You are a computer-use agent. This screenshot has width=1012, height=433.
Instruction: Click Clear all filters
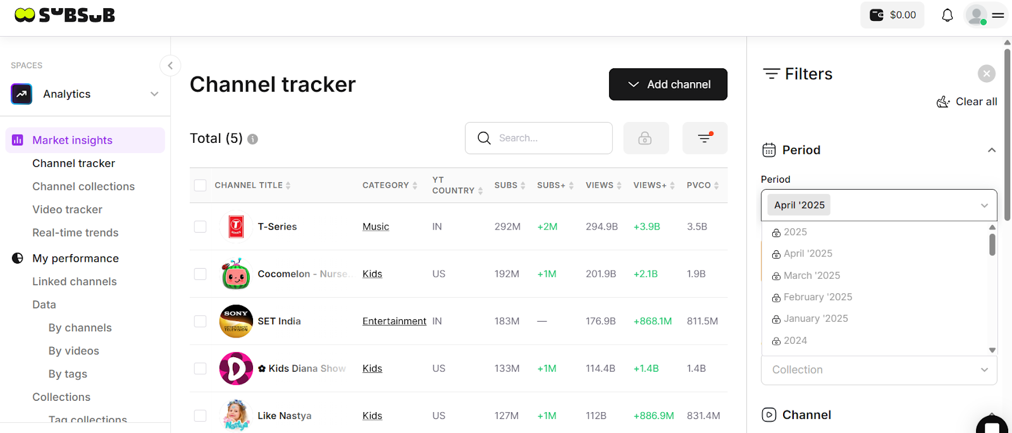[x=967, y=102]
